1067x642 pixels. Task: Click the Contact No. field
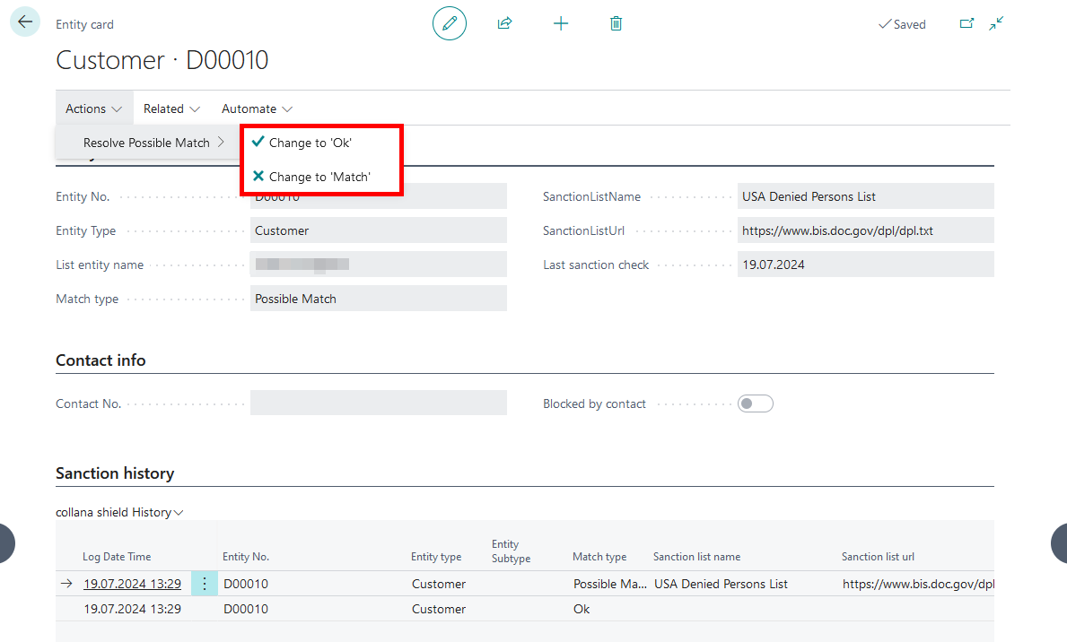(x=379, y=403)
